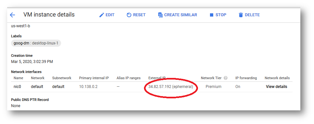
Task: Click the Mar 5, 2020, 3:02:39 PM value
Action: [x=32, y=62]
